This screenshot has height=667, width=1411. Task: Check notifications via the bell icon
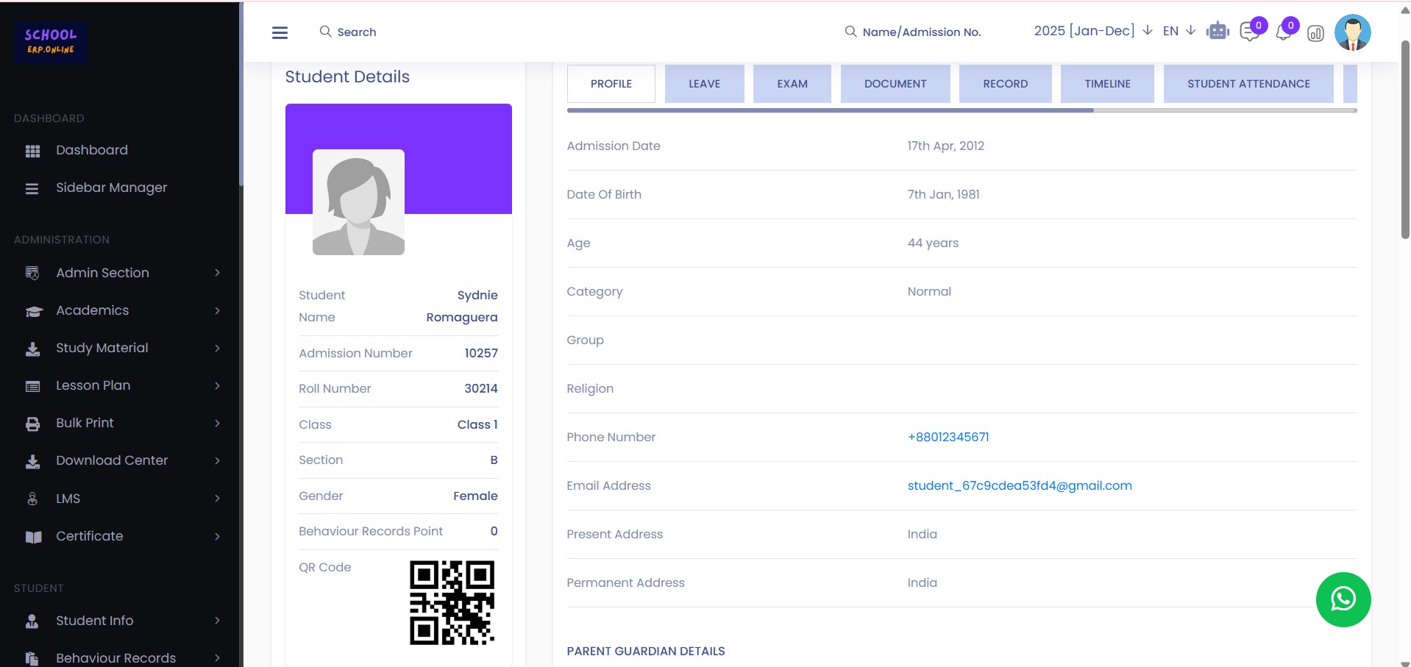(x=1284, y=33)
